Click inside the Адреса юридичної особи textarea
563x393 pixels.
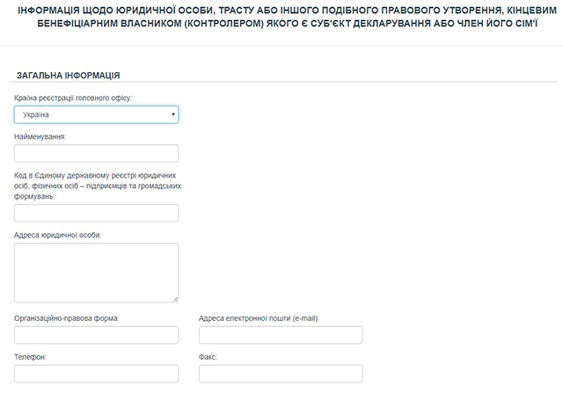point(96,272)
